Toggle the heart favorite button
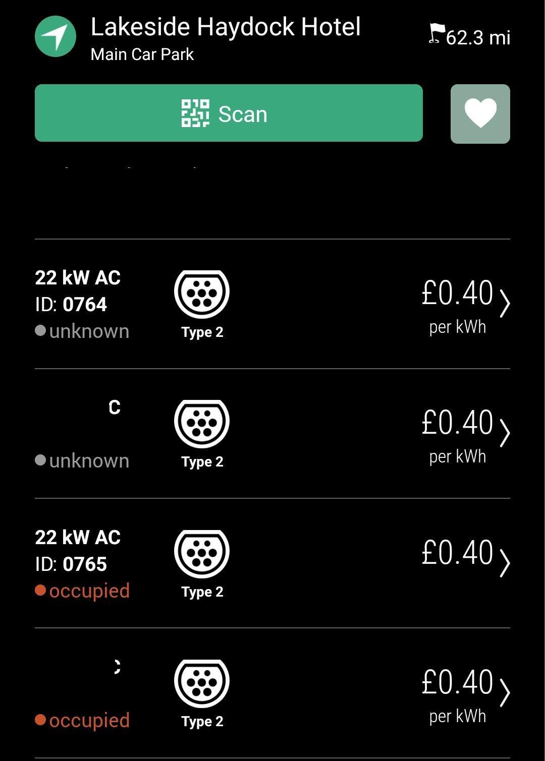 click(x=480, y=113)
